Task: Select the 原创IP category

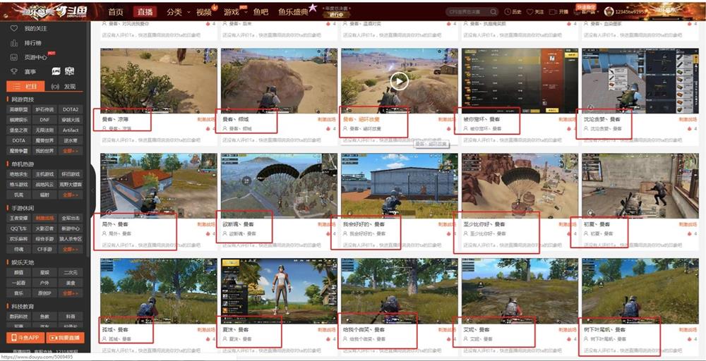Action: (44, 293)
